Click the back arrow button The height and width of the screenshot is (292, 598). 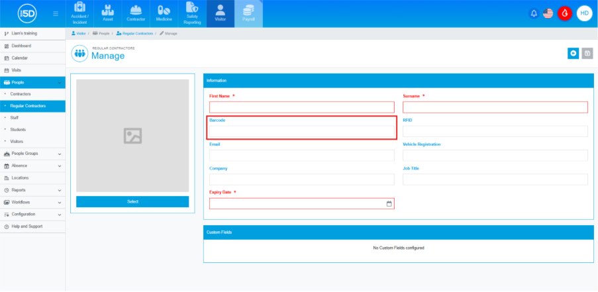click(573, 54)
